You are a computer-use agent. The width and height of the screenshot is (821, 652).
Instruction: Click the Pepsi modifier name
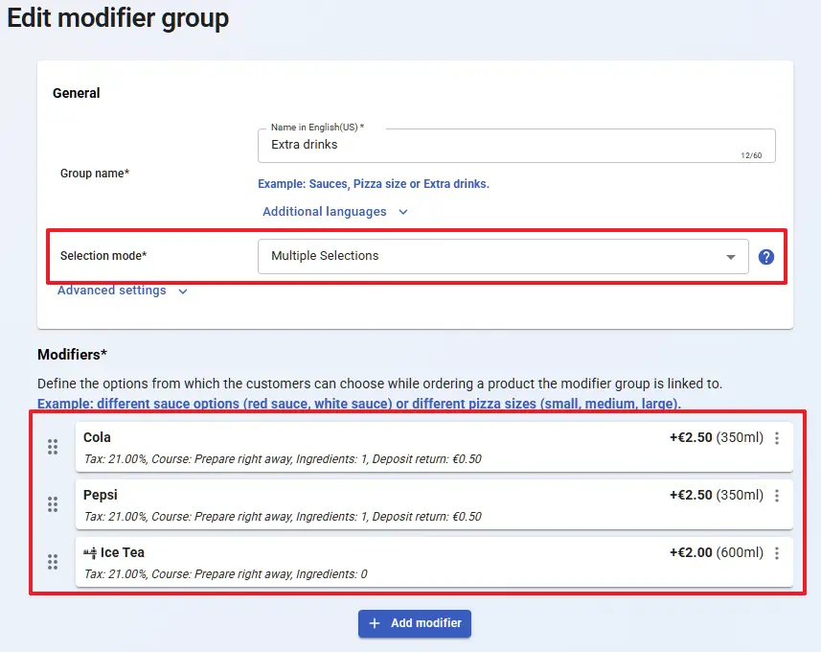[x=101, y=495]
